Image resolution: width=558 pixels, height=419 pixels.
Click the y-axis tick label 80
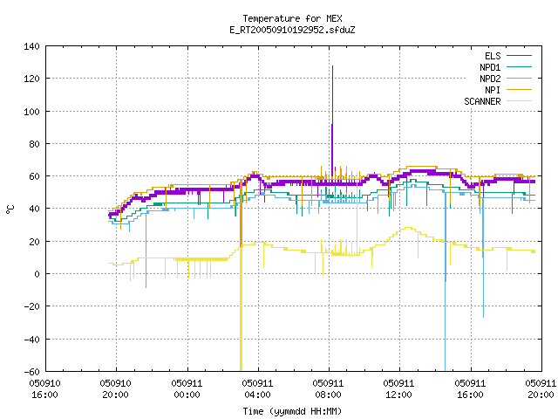tap(34, 144)
